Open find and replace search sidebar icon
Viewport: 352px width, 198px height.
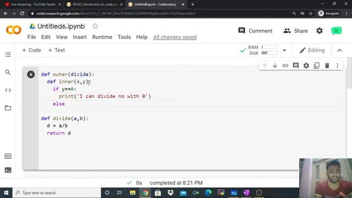pos(8,72)
